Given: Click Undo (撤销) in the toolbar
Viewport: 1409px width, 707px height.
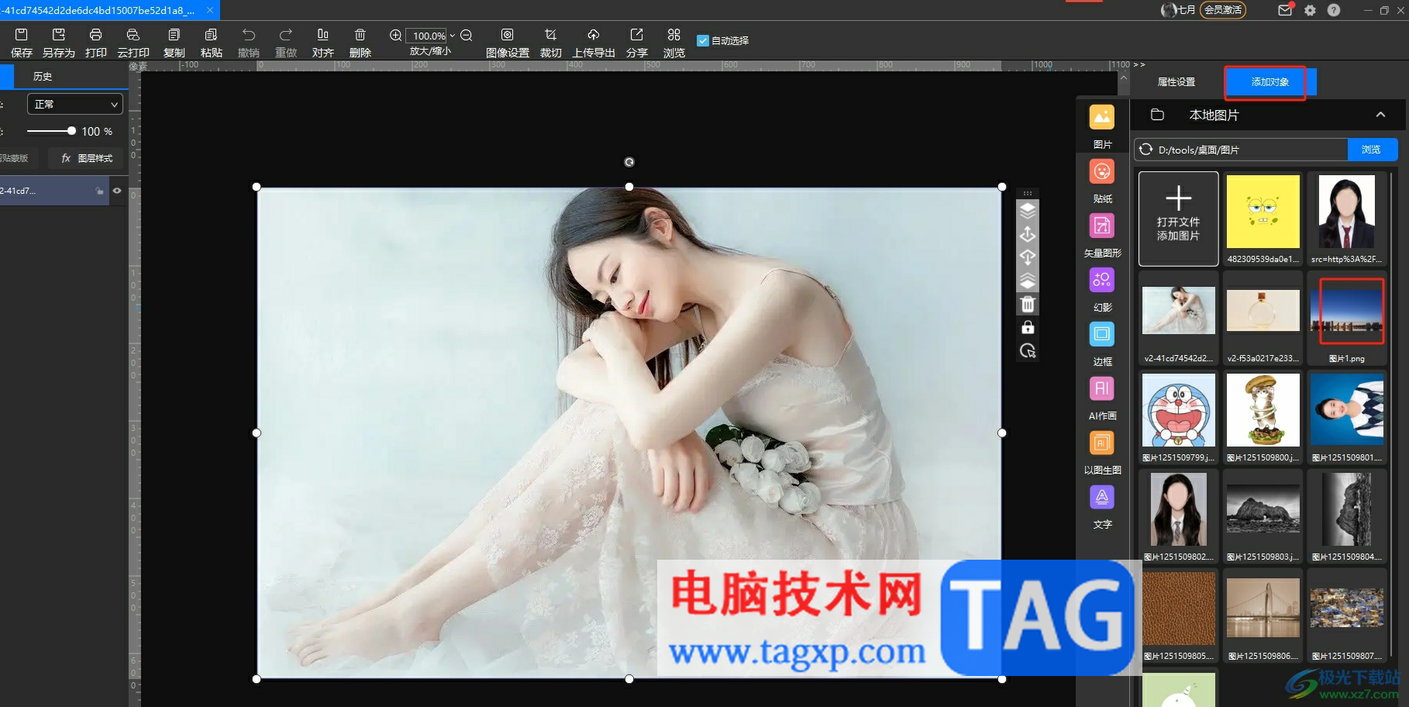Looking at the screenshot, I should tap(249, 43).
